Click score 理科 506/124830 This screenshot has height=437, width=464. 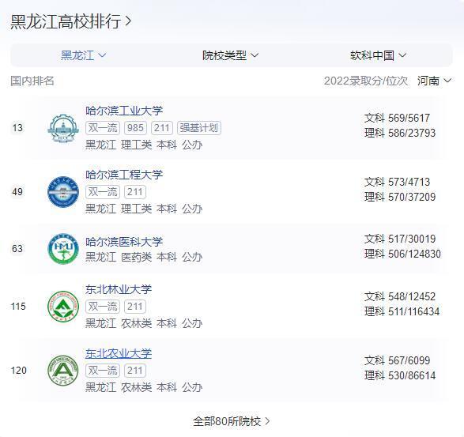tap(403, 254)
